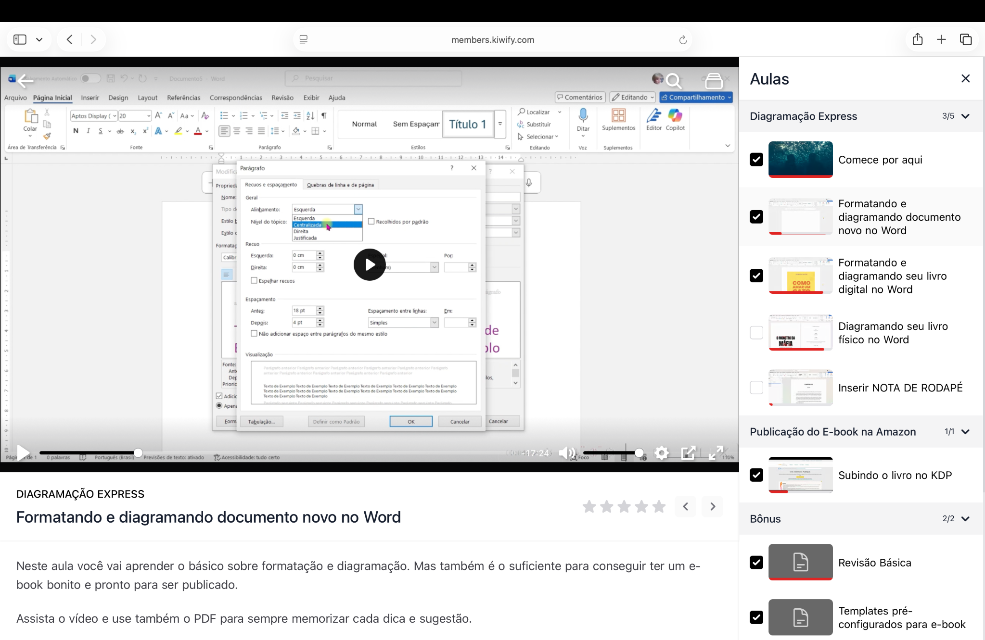Rate the lesson with the first star
Screen dimensions: 985x640
click(x=589, y=506)
